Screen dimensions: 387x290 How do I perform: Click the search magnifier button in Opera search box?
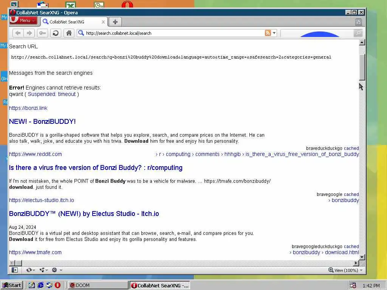tap(358, 33)
